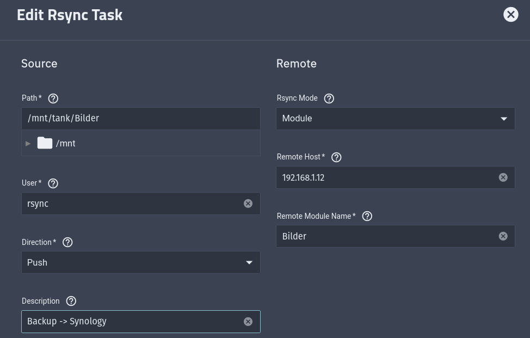Clear the rsync User field

(x=248, y=204)
